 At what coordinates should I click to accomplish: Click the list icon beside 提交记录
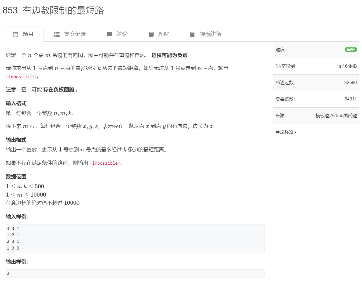(x=57, y=34)
